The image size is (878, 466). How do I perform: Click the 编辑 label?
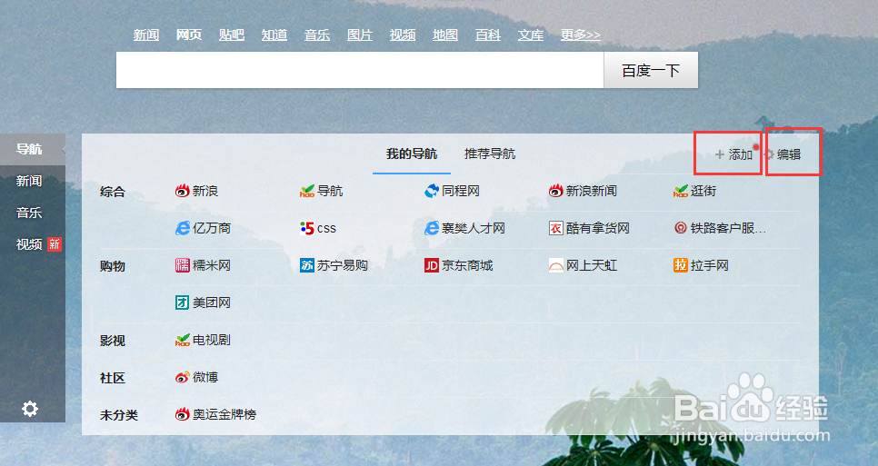(x=789, y=154)
